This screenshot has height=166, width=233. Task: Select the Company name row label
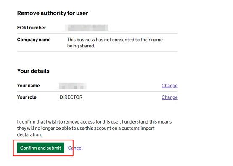click(34, 40)
